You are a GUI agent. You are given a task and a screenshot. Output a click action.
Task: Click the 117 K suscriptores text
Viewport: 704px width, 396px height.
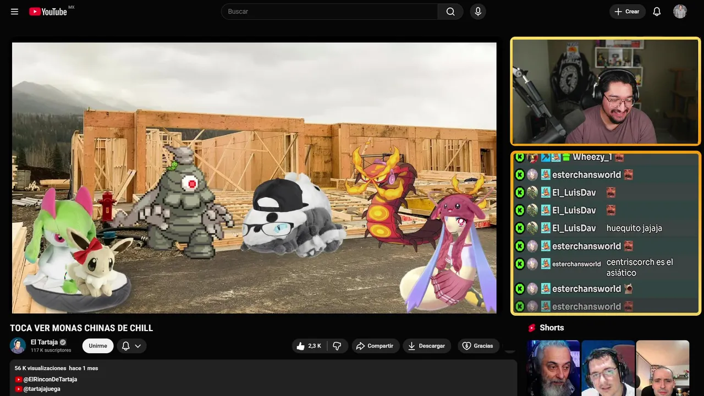pyautogui.click(x=51, y=350)
